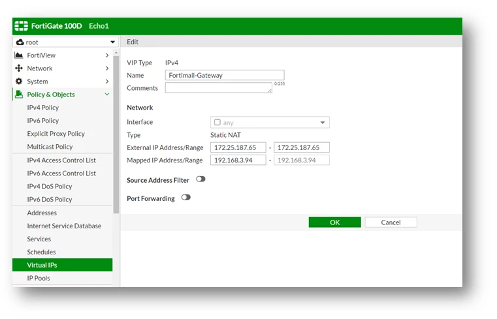Click the sidebar vertical scrollbar
Image resolution: width=497 pixels, height=319 pixels.
[x=116, y=134]
